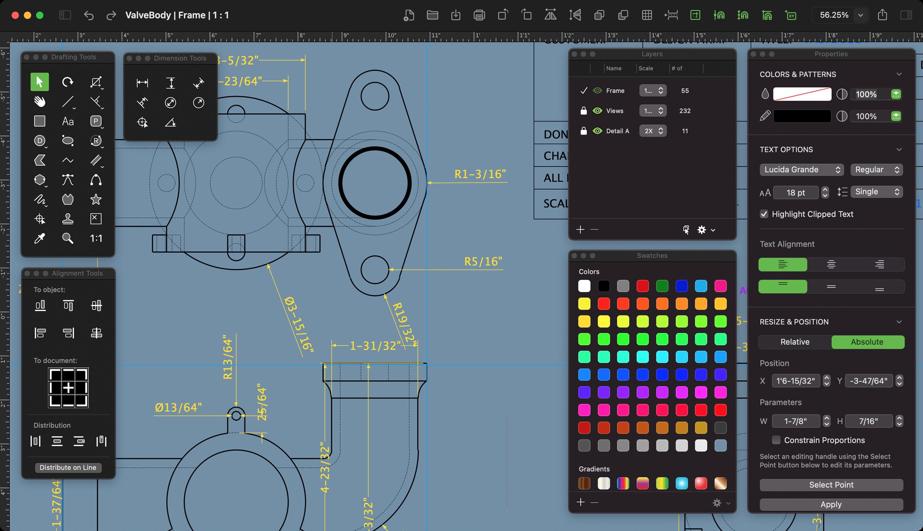Select the red color swatch in Swatches
The width and height of the screenshot is (923, 531).
click(x=642, y=286)
